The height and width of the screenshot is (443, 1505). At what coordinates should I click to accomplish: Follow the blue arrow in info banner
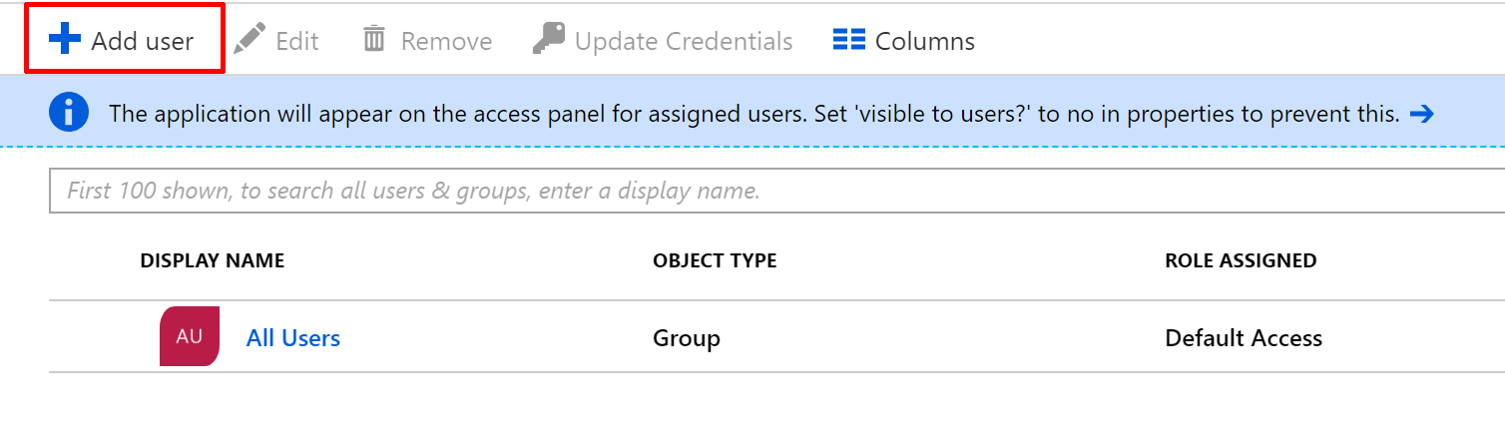pos(1421,114)
